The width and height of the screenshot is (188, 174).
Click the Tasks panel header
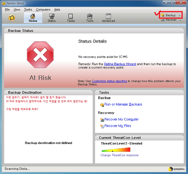coord(139,92)
